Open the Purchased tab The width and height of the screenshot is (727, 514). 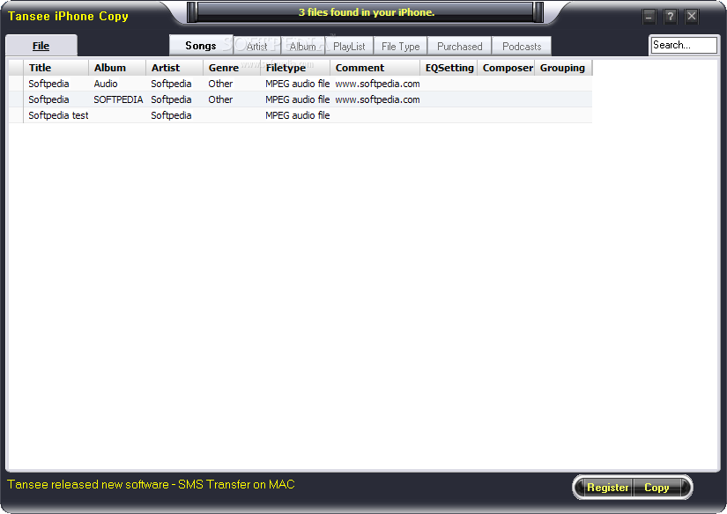click(459, 47)
